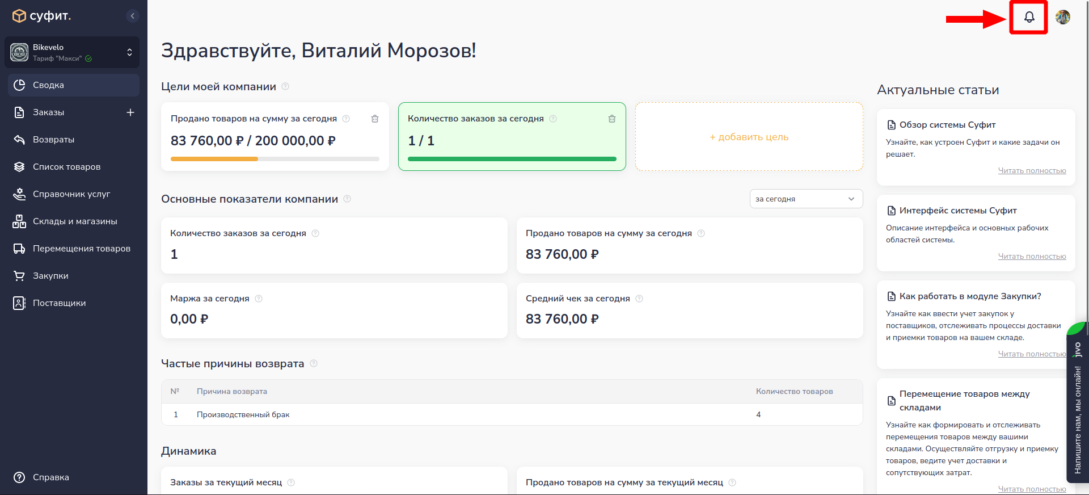This screenshot has width=1089, height=495.
Task: Click добавить цель card
Action: (x=749, y=137)
